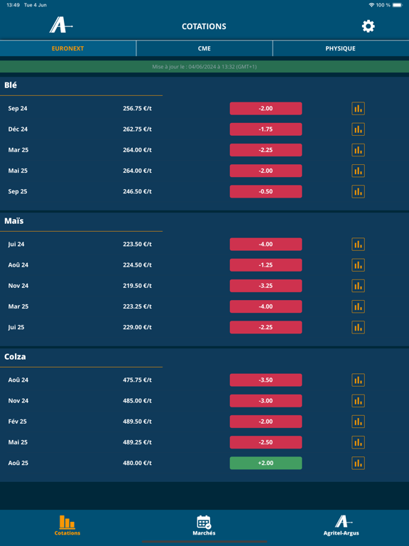This screenshot has width=409, height=546.
Task: Tap the -2.25 change for Blé Mar 25
Action: 266,150
